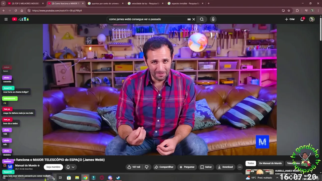Click the Compartilhar share button
322x181 pixels.
click(164, 167)
